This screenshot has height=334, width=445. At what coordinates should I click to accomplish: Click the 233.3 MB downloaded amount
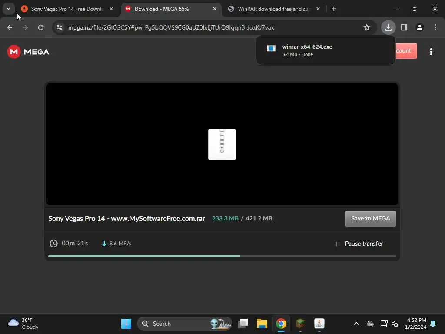(225, 218)
